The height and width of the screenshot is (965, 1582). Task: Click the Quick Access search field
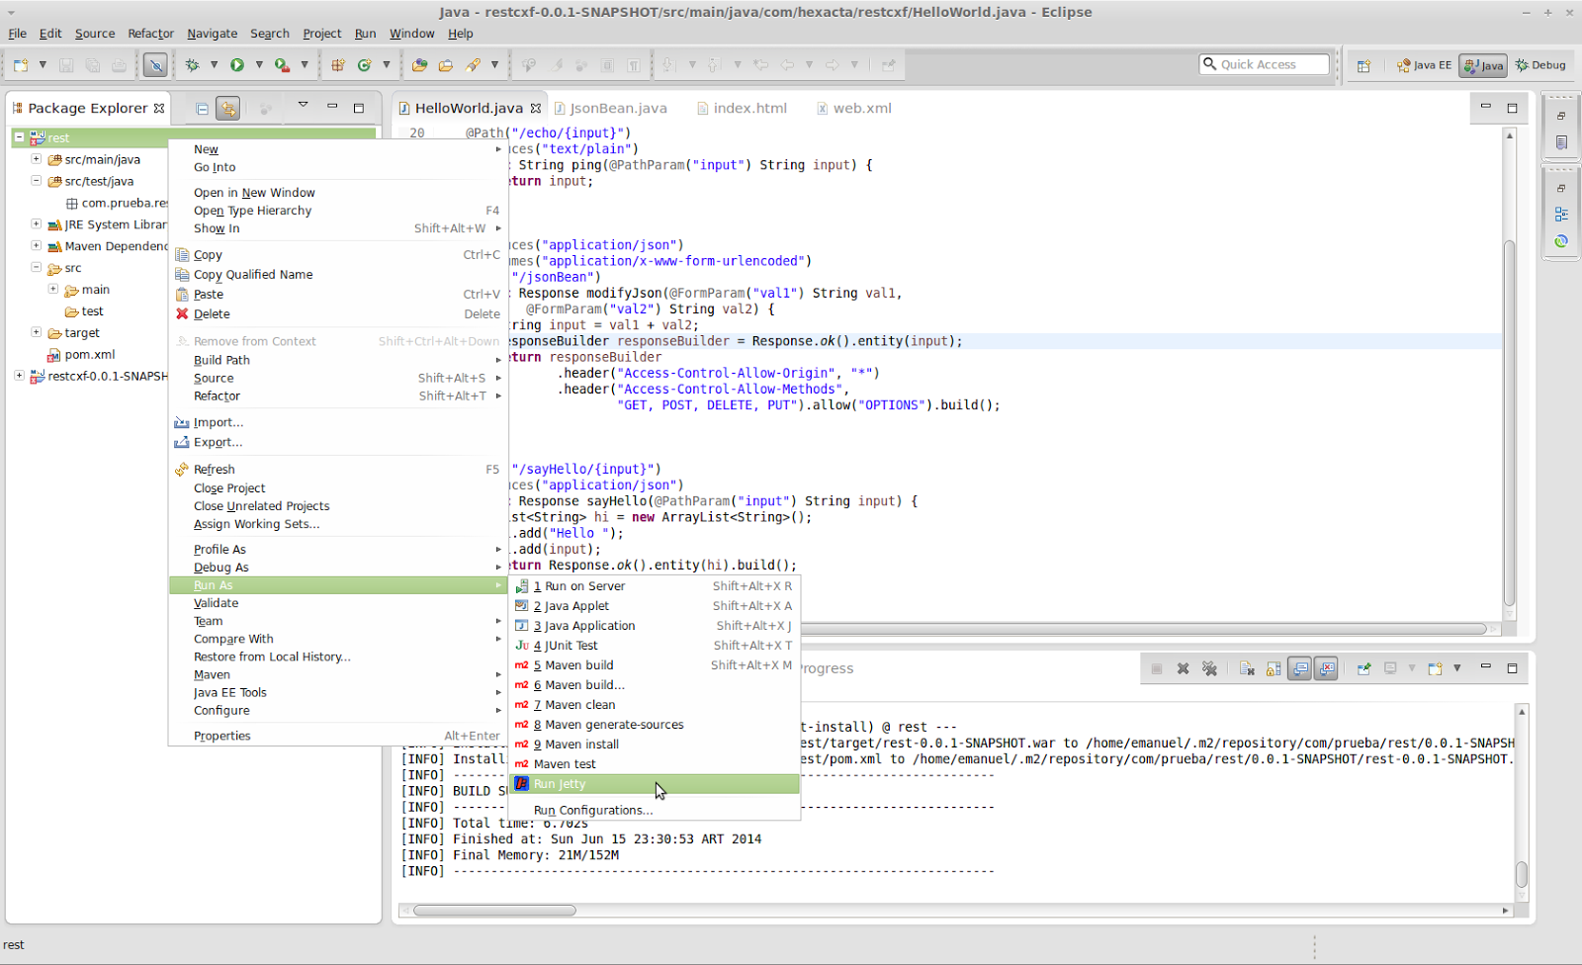[x=1265, y=64]
